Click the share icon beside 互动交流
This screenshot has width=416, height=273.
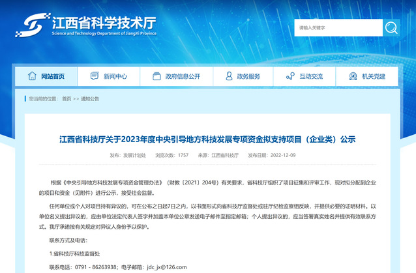click(290, 76)
